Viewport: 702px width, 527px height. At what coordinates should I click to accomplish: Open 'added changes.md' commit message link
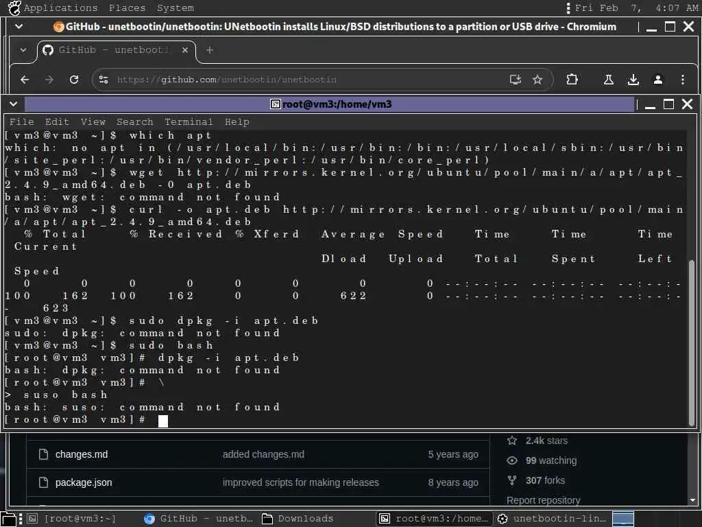point(263,454)
